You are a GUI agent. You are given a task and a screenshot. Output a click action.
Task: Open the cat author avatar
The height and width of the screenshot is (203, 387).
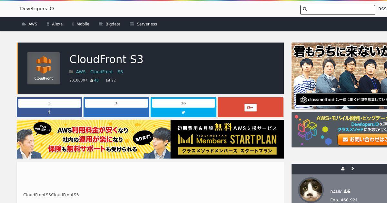[x=311, y=190]
